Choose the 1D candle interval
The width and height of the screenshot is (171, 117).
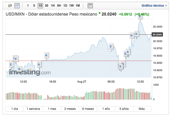65,5
